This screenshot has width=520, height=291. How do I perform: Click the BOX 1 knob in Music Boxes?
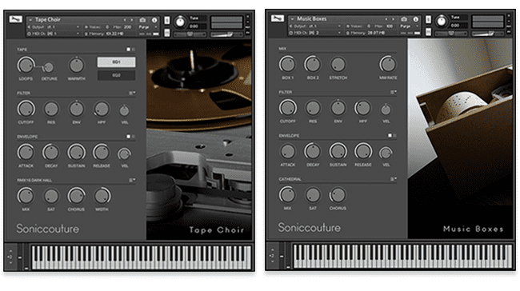point(287,64)
